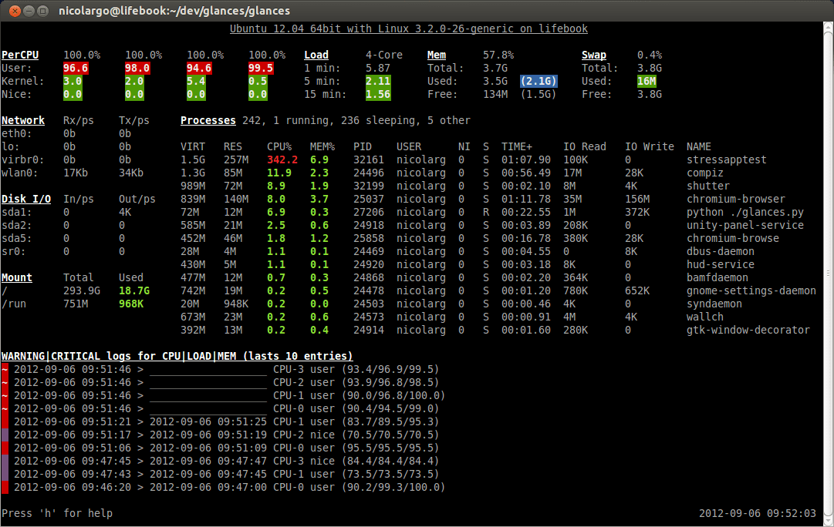834x527 pixels.
Task: Click the red 342.2 CPU percentage
Action: (x=282, y=159)
